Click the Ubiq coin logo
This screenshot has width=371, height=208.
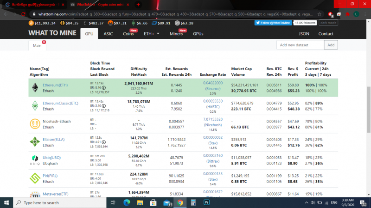(x=35, y=159)
